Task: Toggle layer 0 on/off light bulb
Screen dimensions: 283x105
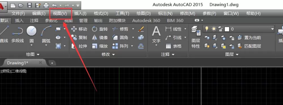Action: click(x=207, y=29)
